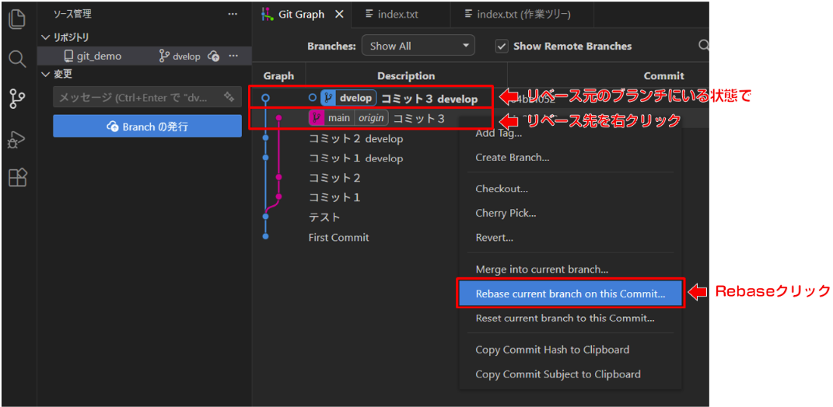
Task: Open the Branches Show All dropdown
Action: (x=418, y=46)
